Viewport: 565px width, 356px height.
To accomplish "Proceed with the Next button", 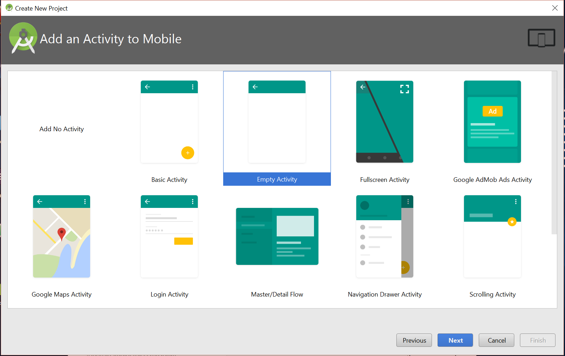I will (455, 340).
